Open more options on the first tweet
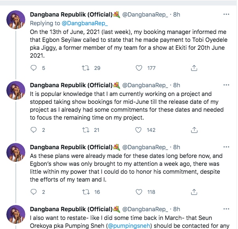This screenshot has width=238, height=229. pyautogui.click(x=226, y=14)
